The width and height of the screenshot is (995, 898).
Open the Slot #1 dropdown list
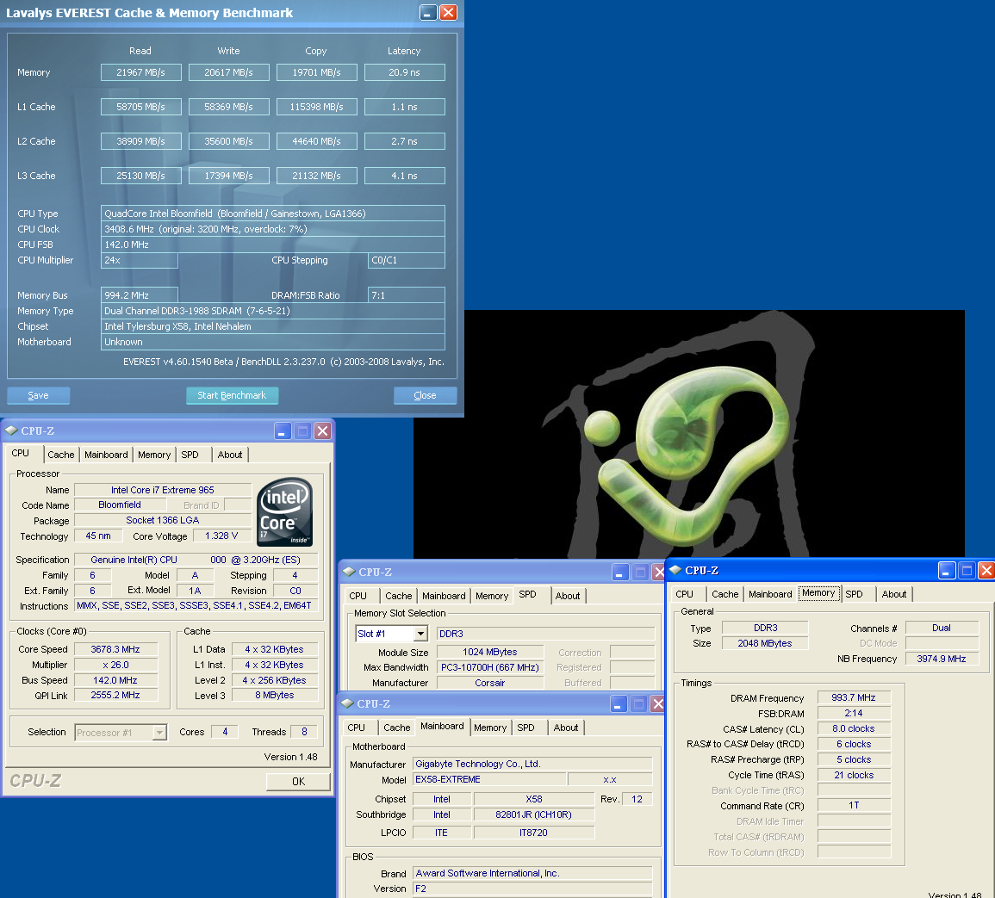420,634
